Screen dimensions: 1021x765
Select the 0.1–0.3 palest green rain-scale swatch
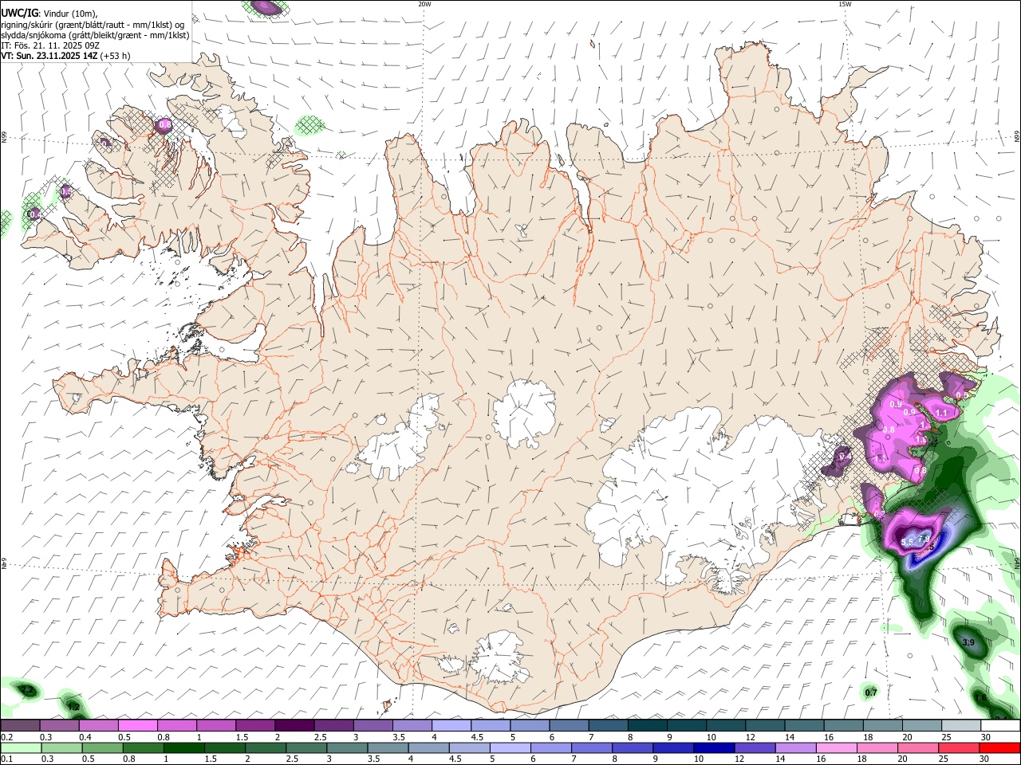coord(20,748)
